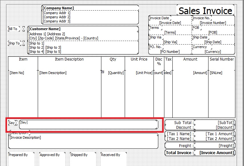
Task: Click the [Invoice Description] field
Action: point(26,138)
